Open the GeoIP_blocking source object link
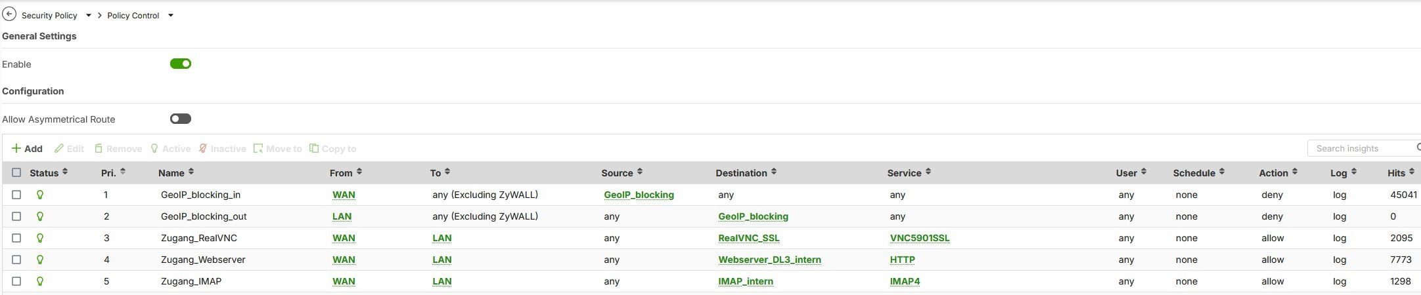The image size is (1421, 295). [x=639, y=195]
